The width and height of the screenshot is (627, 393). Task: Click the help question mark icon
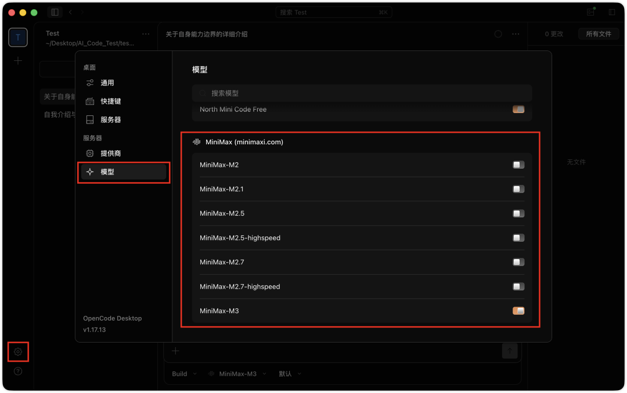coord(18,371)
